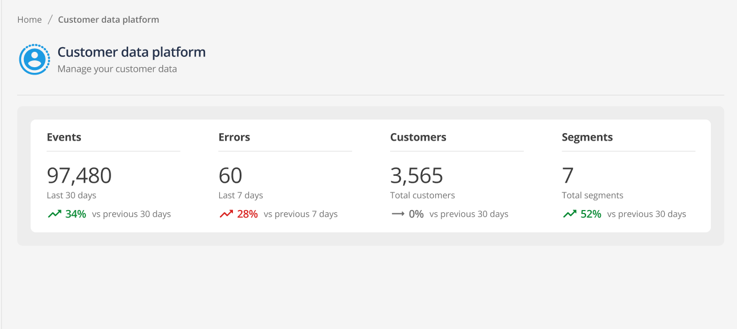Click the 34% events change value
The image size is (737, 329).
tap(76, 214)
